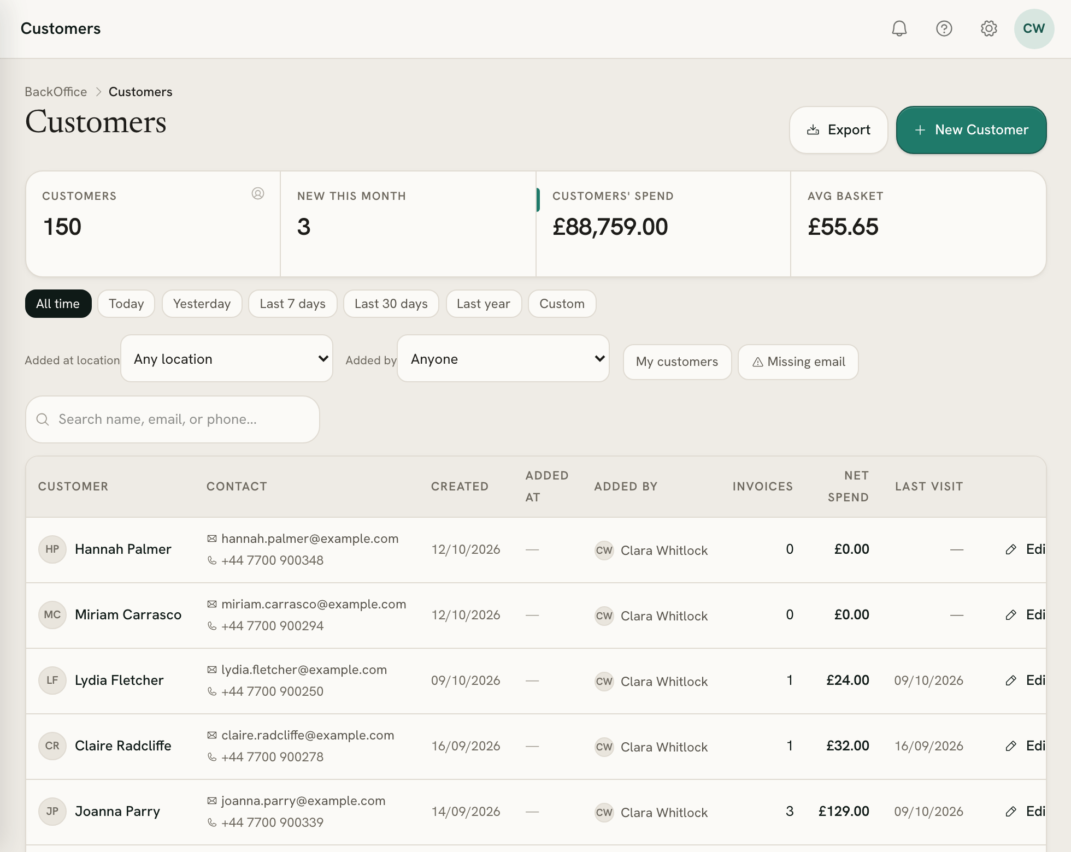The image size is (1071, 852).
Task: Edit Hannah Palmer via pencil icon
Action: 1011,549
